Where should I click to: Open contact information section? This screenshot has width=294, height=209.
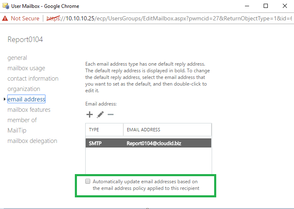(x=33, y=79)
